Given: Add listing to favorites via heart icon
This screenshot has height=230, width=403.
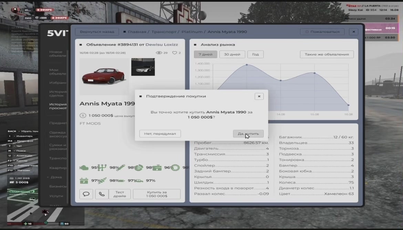Looking at the screenshot, I should click(x=175, y=53).
